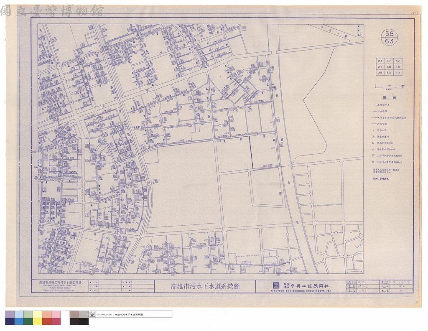
Task: Click index grid cell 49
Action: (397, 73)
